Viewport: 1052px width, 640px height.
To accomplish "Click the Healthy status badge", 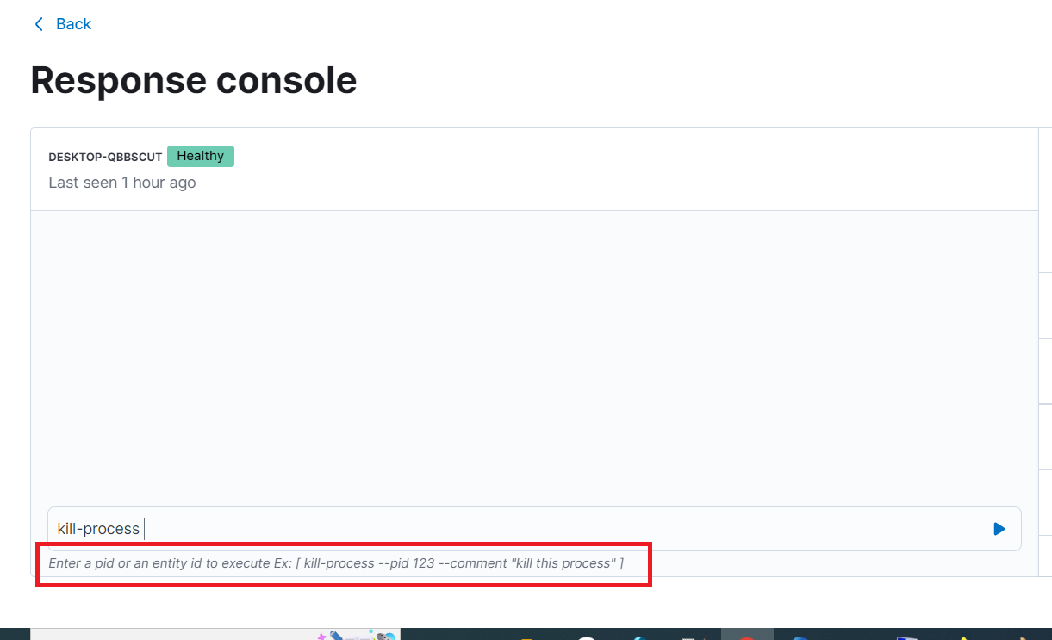I will (x=200, y=156).
